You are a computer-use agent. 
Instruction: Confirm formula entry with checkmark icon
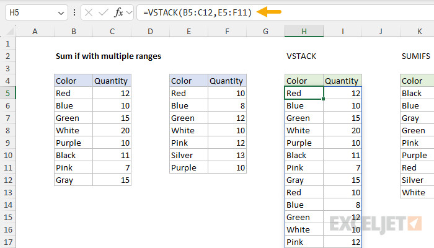(104, 12)
